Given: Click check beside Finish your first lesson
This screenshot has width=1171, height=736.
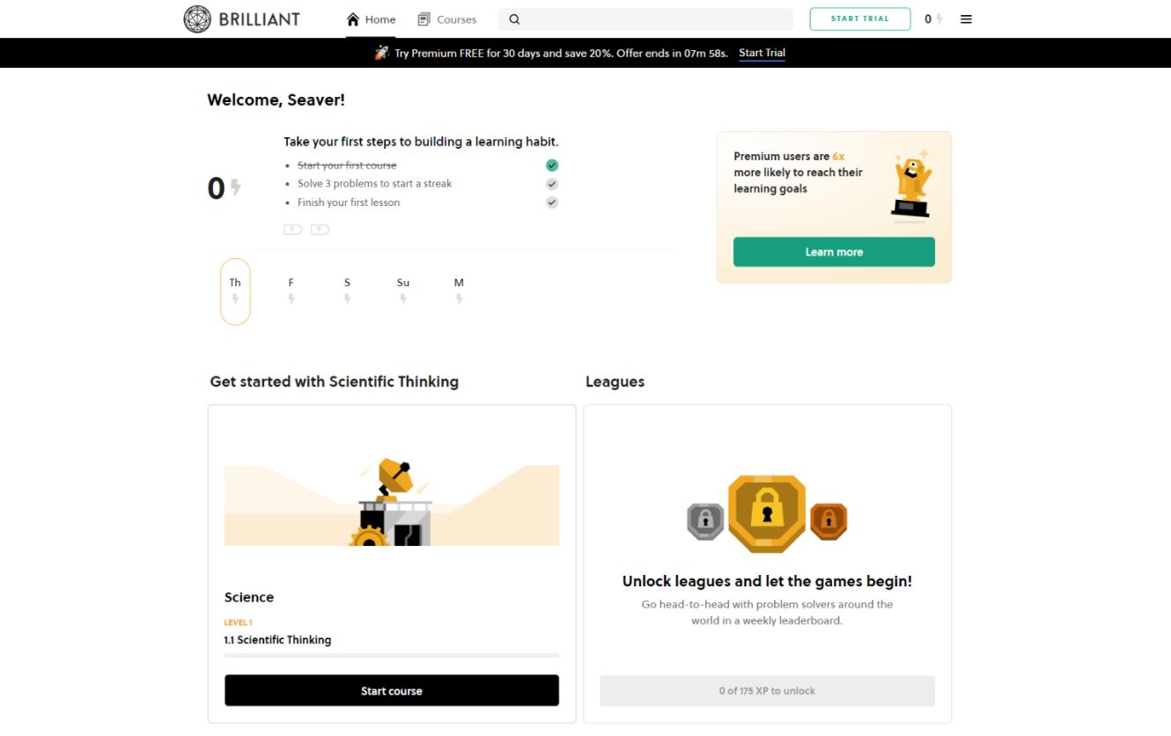Looking at the screenshot, I should click(x=552, y=202).
